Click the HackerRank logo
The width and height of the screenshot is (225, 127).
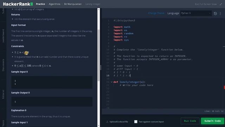[x=18, y=4]
